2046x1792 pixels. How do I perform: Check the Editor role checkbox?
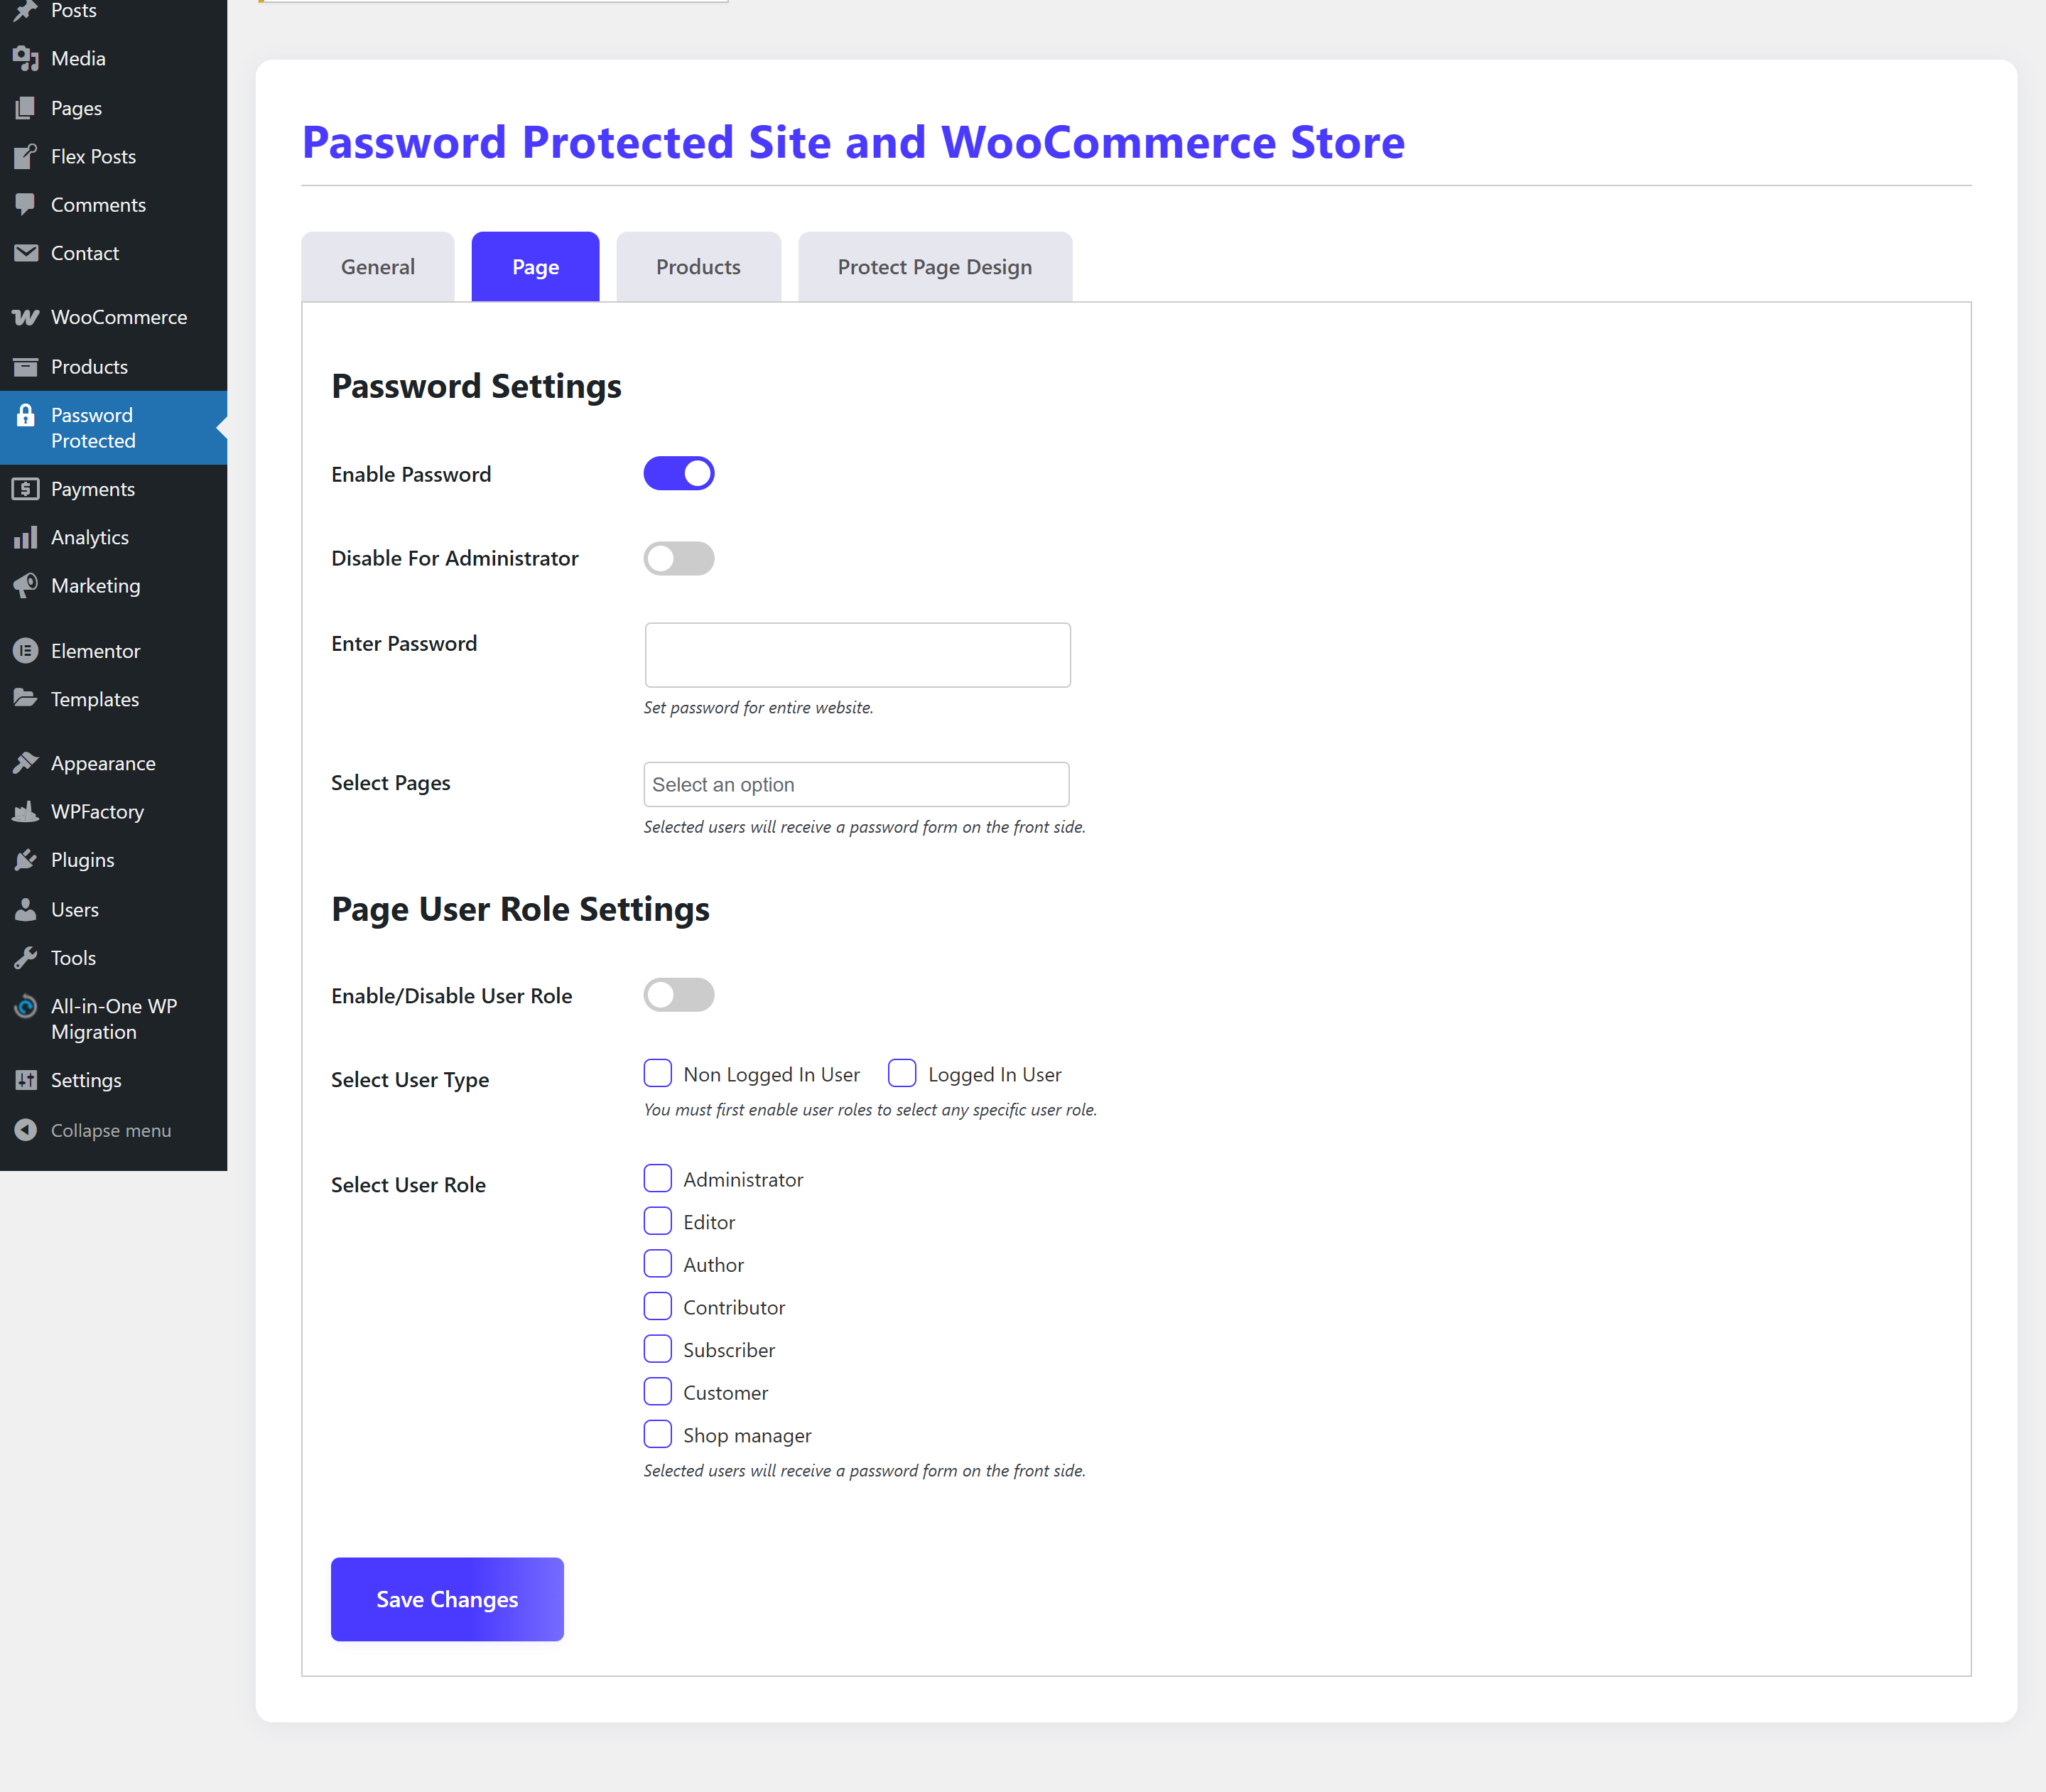click(x=658, y=1221)
